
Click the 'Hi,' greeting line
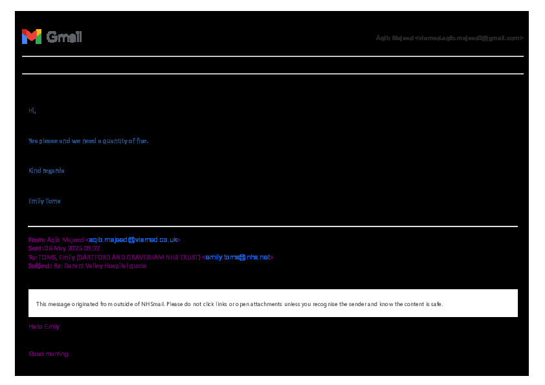coord(32,111)
